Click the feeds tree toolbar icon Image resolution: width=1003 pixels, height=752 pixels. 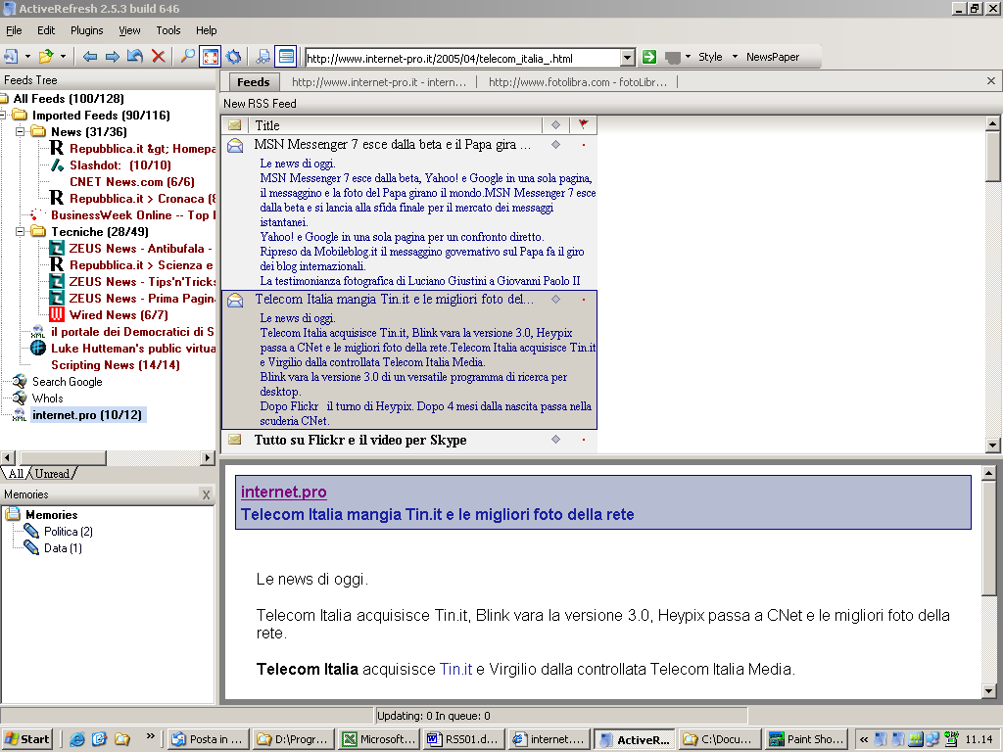(x=263, y=57)
